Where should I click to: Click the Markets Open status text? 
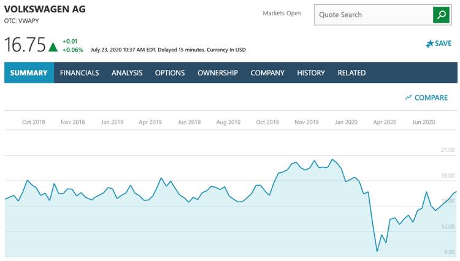coord(282,13)
